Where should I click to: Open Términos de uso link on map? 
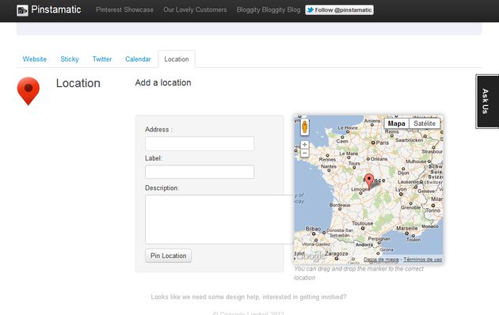pyautogui.click(x=423, y=260)
